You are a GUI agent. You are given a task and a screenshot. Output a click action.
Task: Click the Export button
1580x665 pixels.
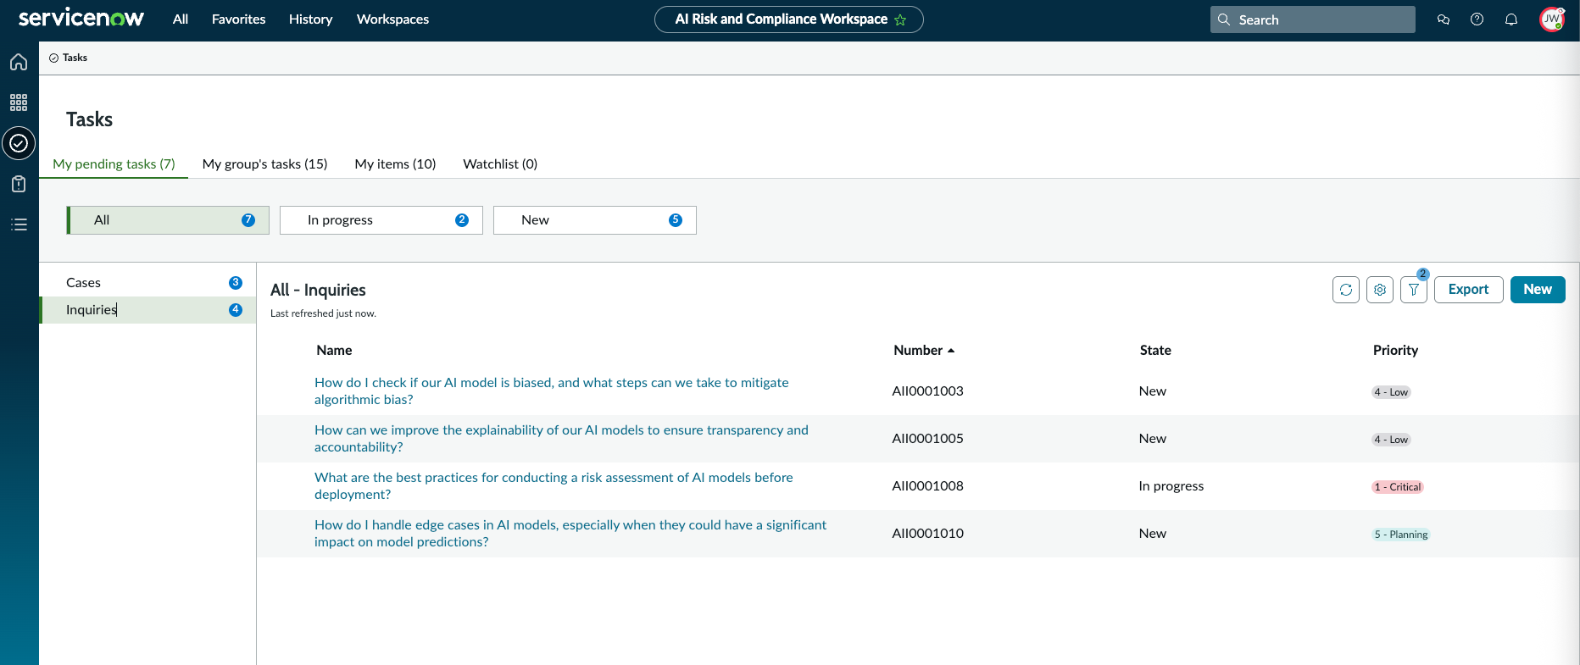coord(1468,290)
